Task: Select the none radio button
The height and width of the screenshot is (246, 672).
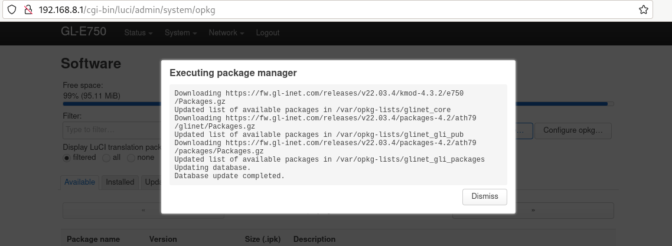Action: coord(131,158)
